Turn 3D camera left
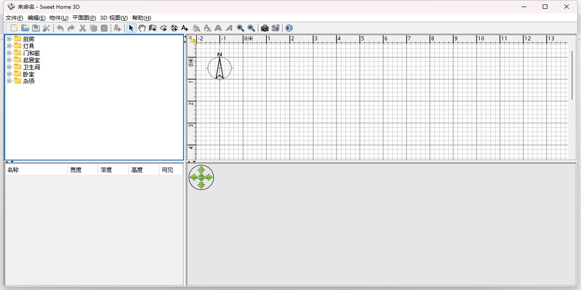The image size is (581, 290). click(x=193, y=177)
